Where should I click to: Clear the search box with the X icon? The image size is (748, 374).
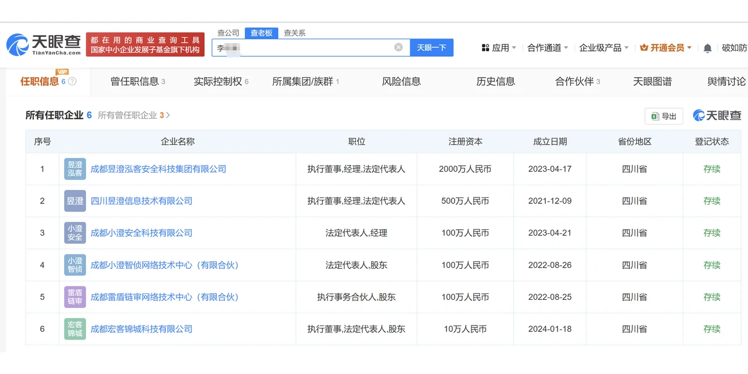point(398,47)
